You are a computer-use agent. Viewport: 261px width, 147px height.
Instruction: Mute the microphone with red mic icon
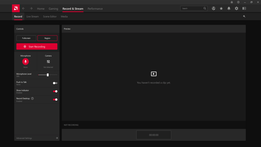(x=25, y=62)
